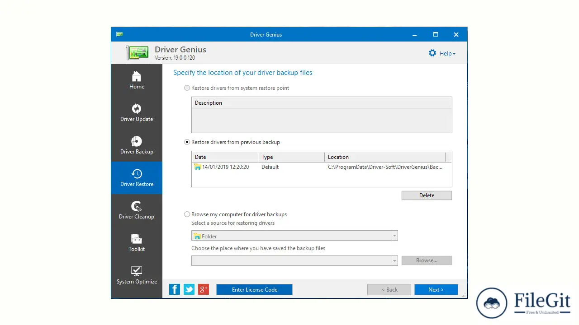The width and height of the screenshot is (579, 325).
Task: Maximize the Driver Genius window
Action: (x=435, y=34)
